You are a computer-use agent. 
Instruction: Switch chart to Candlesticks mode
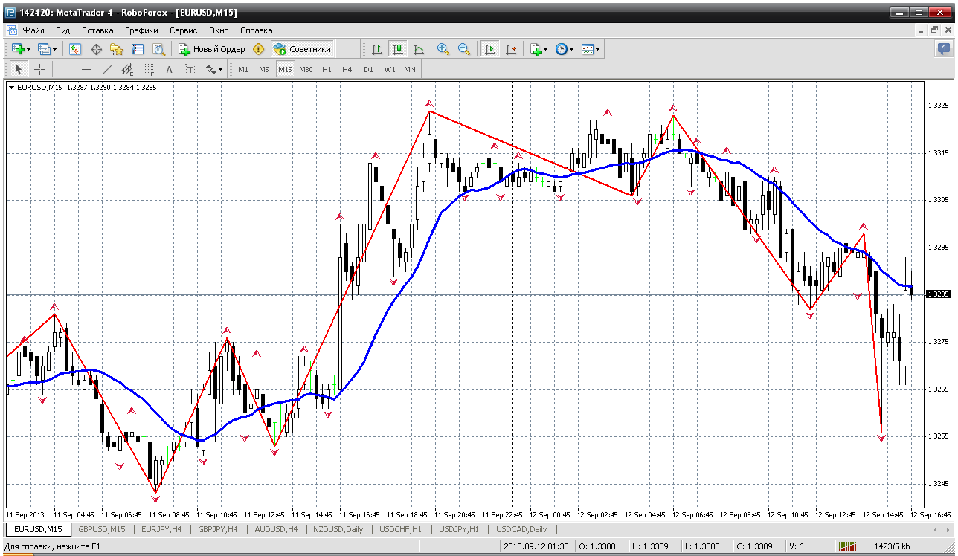click(x=398, y=49)
